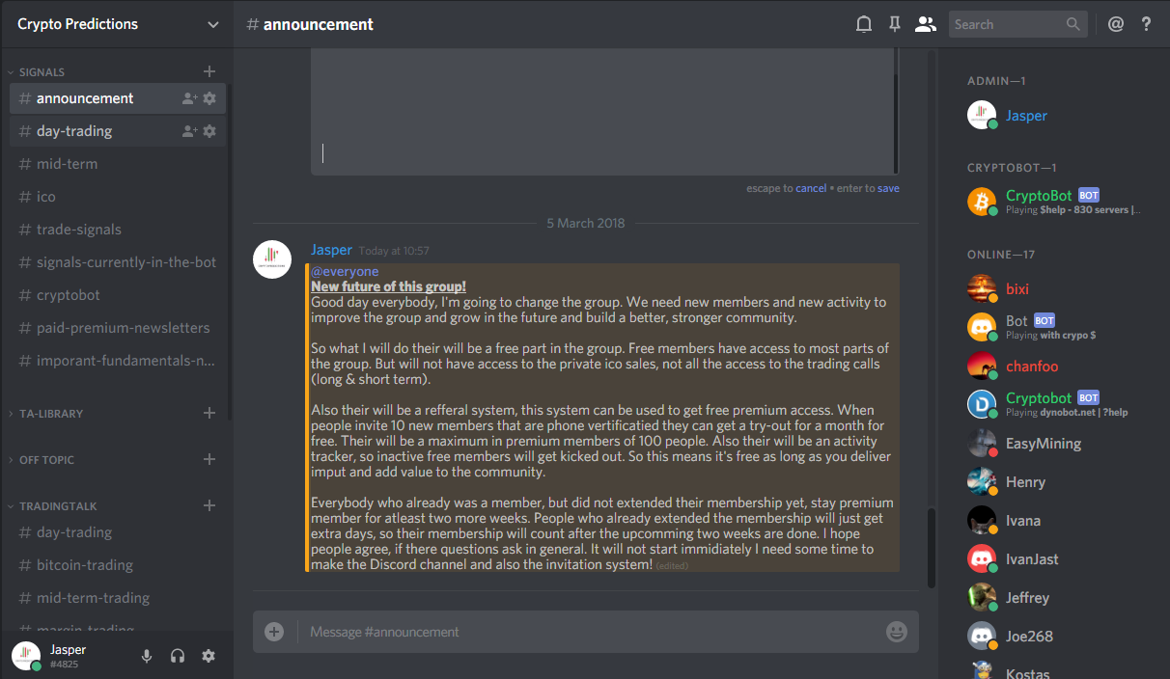Viewport: 1170px width, 679px height.
Task: Open mentions with the @ icon
Action: [1116, 24]
